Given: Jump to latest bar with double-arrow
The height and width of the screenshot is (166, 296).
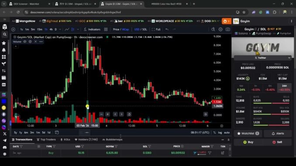Looking at the screenshot, I should 205,114.
